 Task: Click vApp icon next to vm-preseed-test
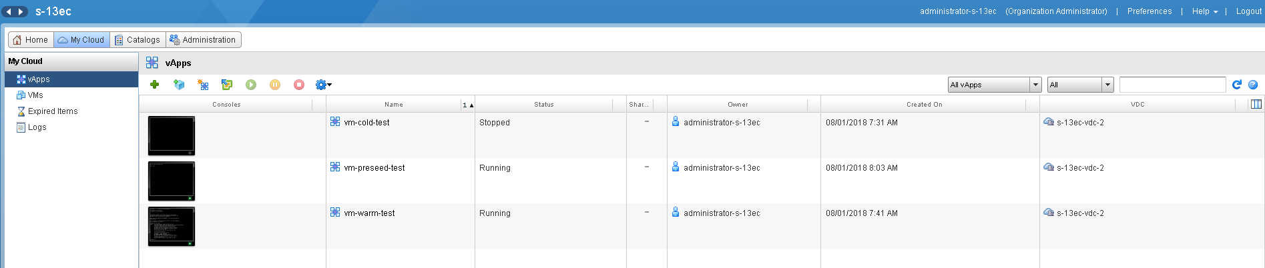[x=335, y=167]
